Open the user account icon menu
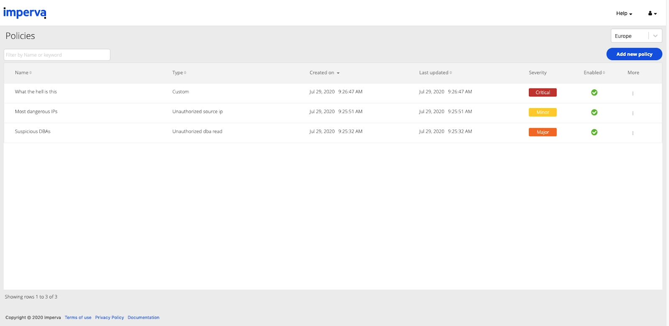Screen dimensions: 669x326 [652, 13]
